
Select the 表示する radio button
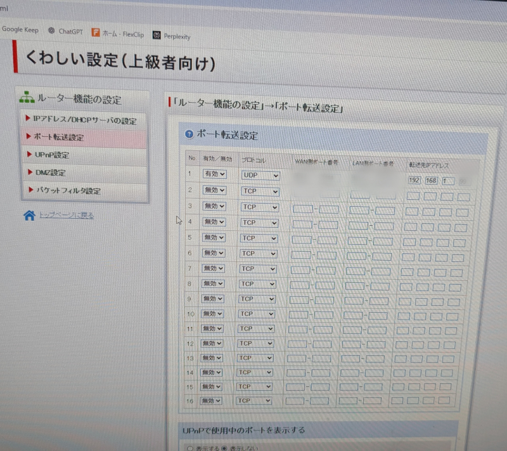pyautogui.click(x=189, y=448)
